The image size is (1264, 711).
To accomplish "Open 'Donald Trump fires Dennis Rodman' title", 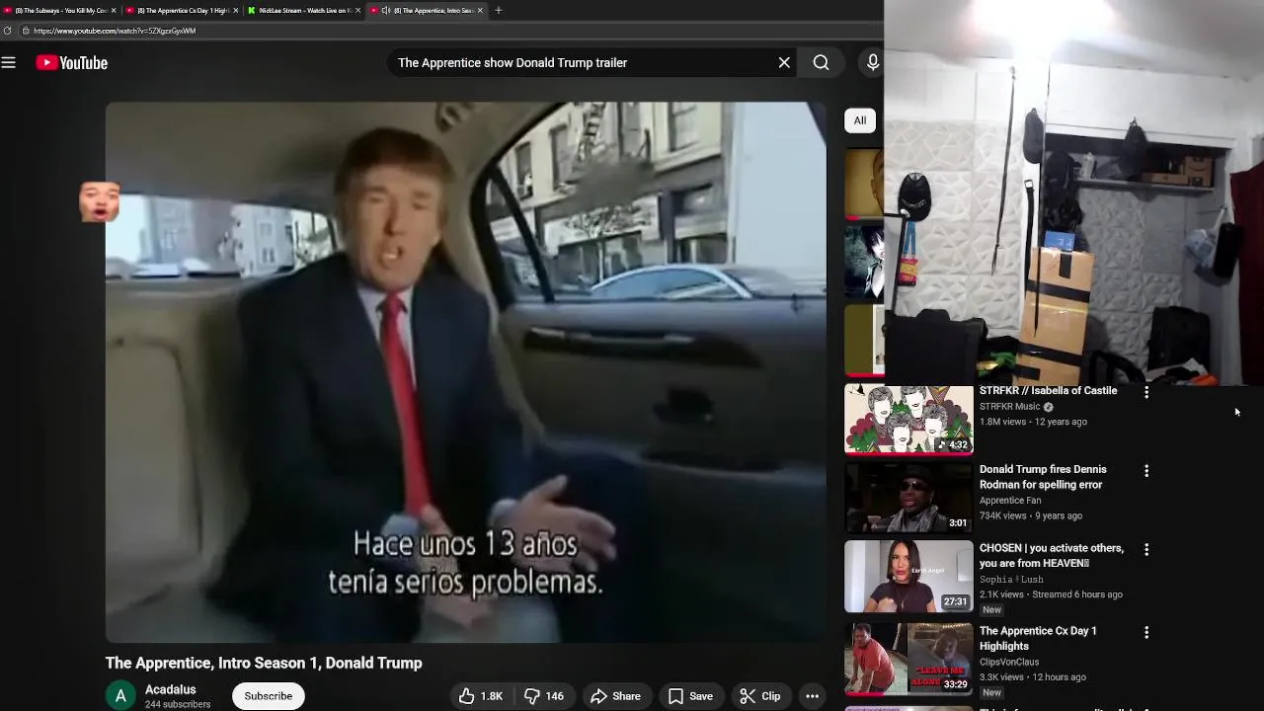I will pos(1043,477).
